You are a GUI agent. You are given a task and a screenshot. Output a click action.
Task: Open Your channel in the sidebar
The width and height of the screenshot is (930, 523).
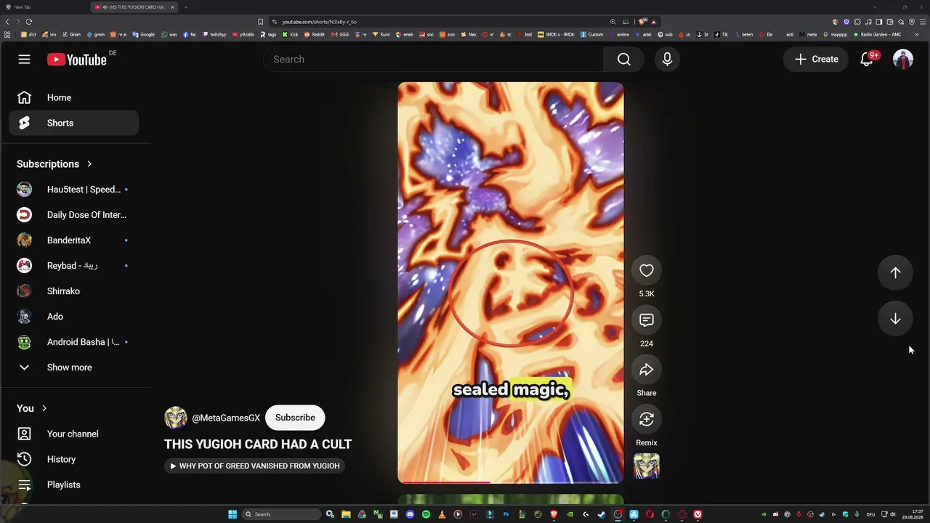pos(74,434)
